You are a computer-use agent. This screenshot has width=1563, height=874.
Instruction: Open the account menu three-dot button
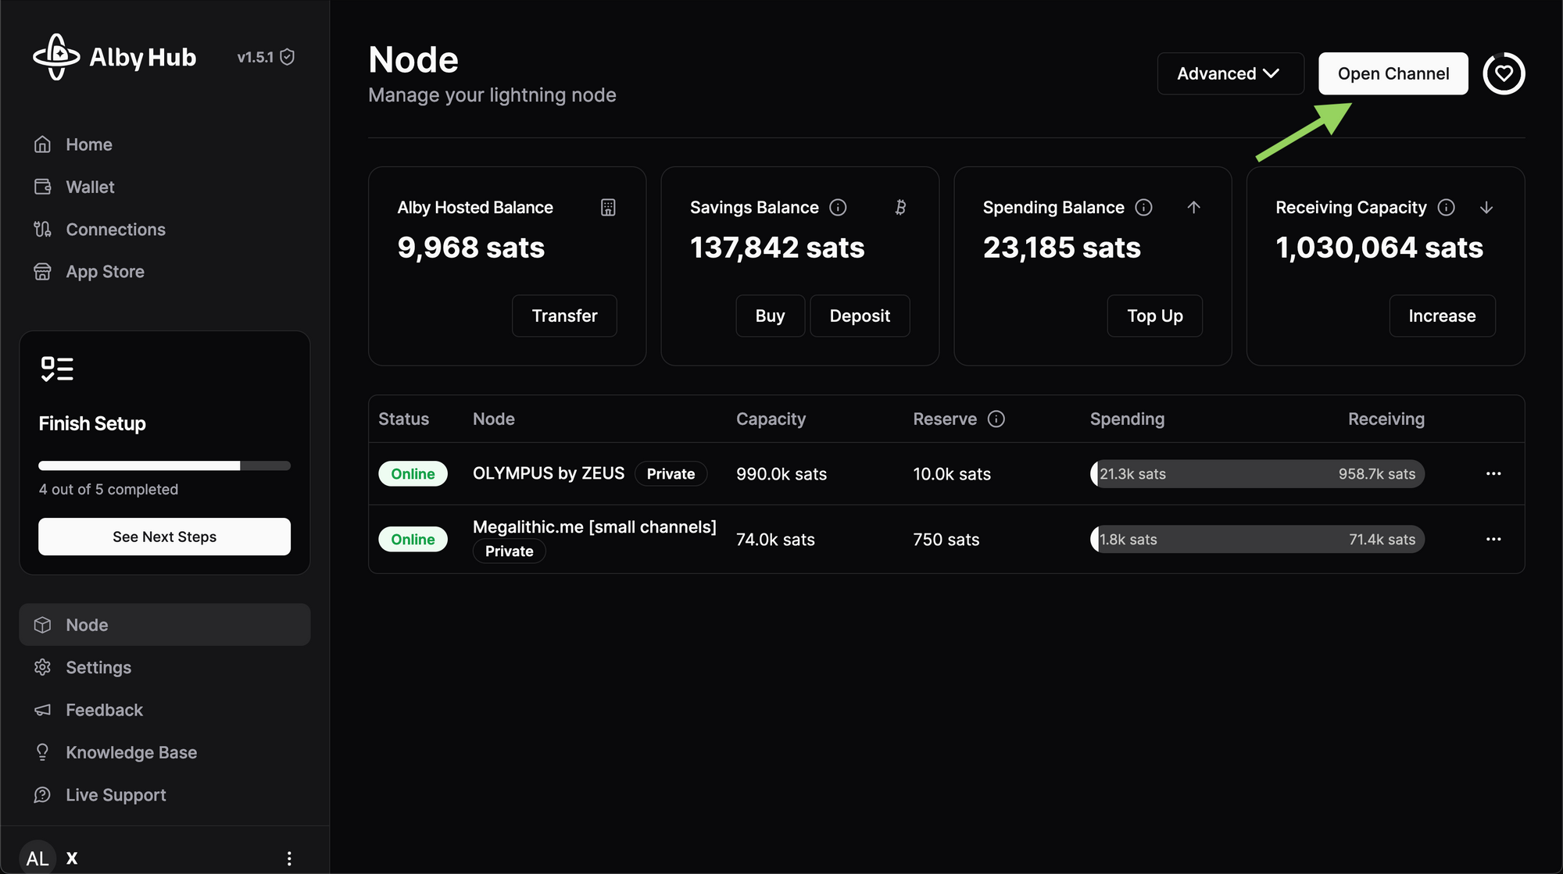pos(289,858)
